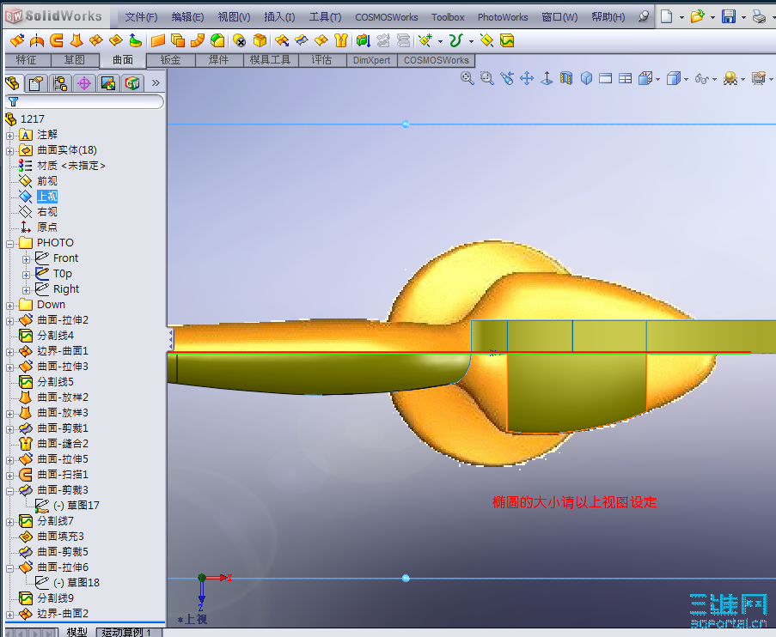Click the Zoom to Fit icon
Image resolution: width=776 pixels, height=637 pixels.
[x=467, y=78]
